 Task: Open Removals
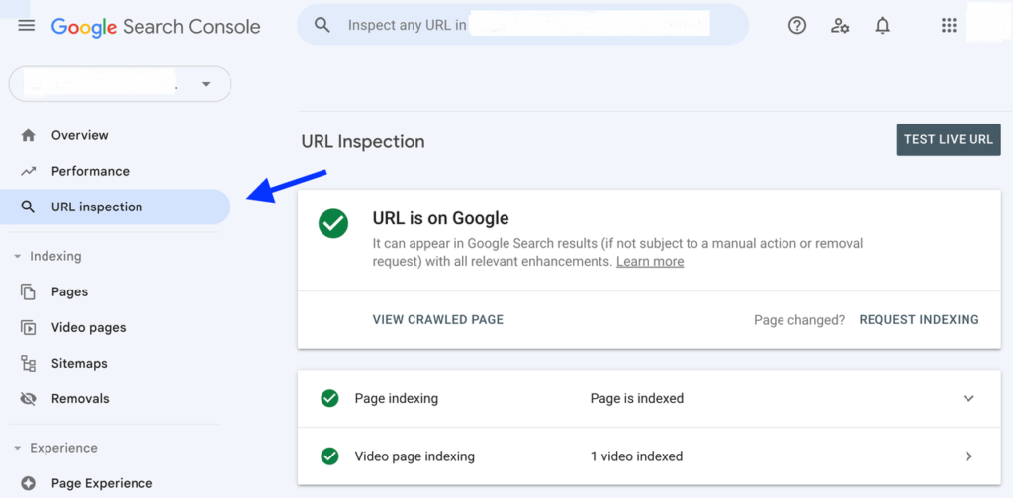81,398
